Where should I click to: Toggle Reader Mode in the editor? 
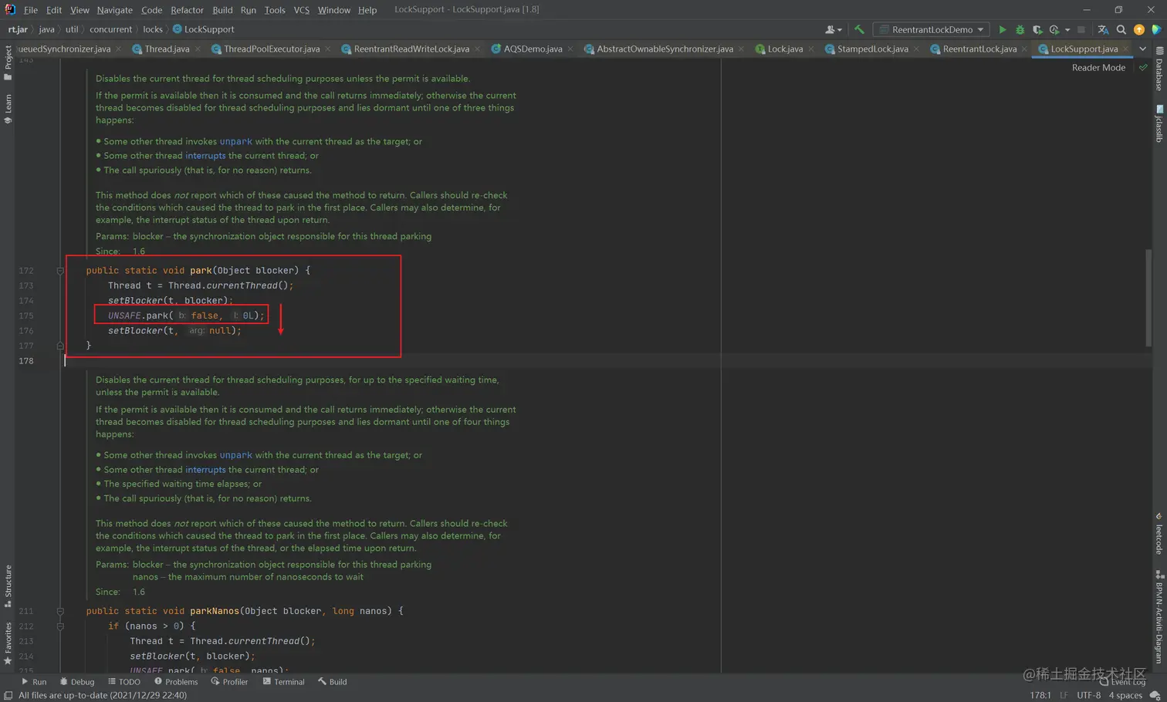pyautogui.click(x=1098, y=67)
